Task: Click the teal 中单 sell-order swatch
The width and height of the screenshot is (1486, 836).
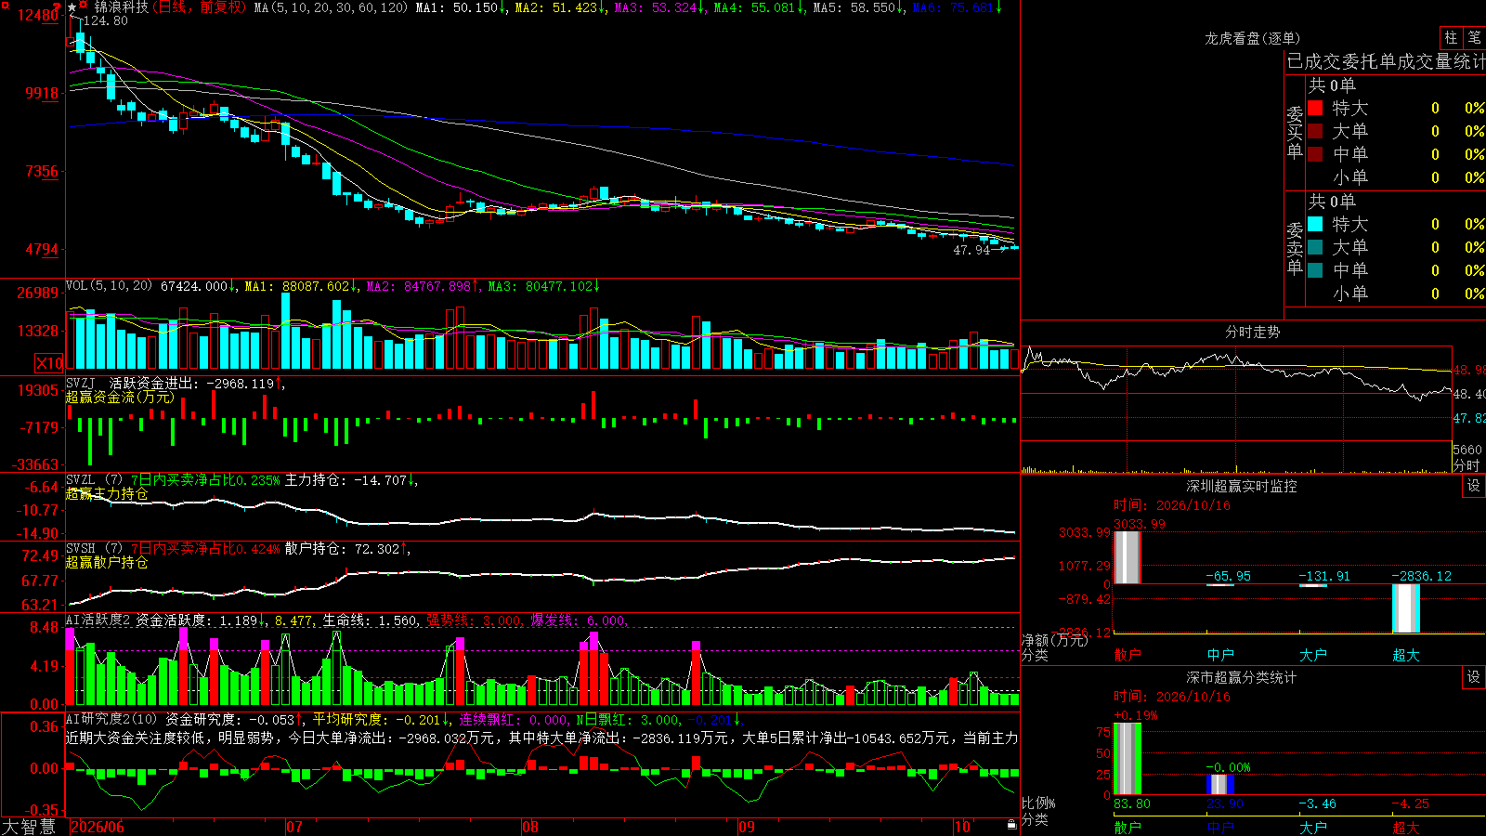Action: [x=1315, y=270]
